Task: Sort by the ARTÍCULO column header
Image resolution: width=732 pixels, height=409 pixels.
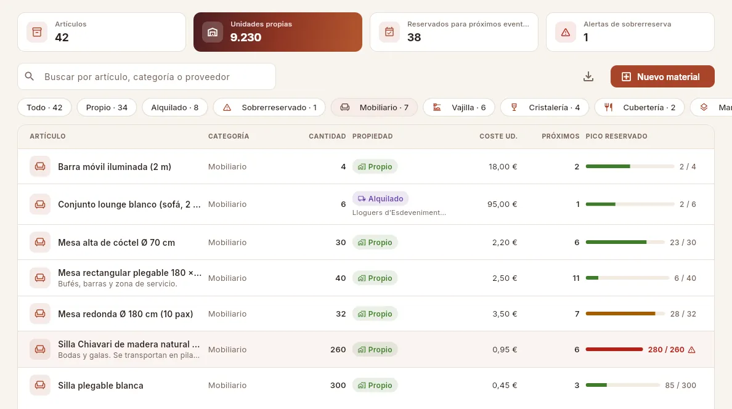Action: (47, 136)
